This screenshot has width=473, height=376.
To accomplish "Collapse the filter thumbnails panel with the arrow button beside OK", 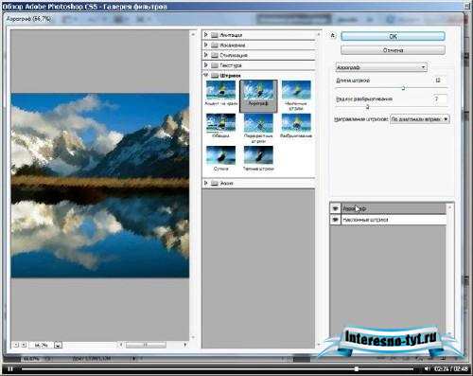I will pos(333,36).
